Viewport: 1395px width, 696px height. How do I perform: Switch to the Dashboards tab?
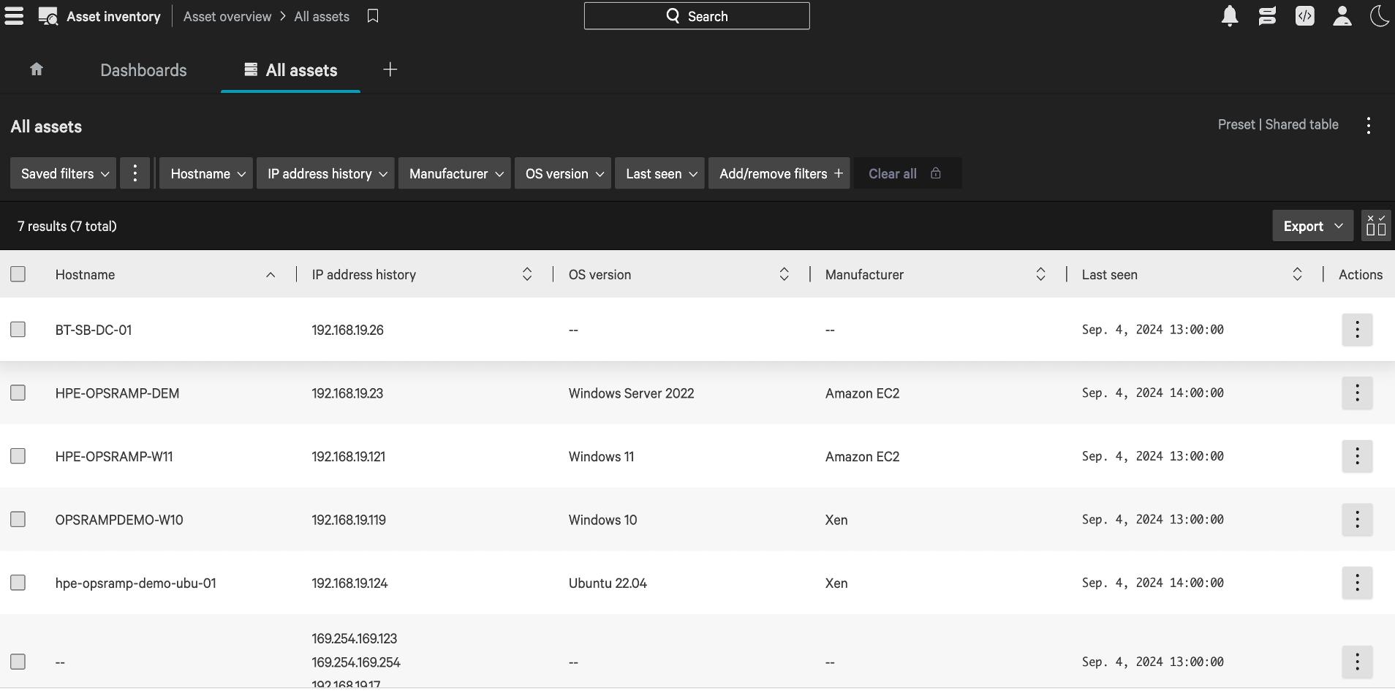pos(143,70)
